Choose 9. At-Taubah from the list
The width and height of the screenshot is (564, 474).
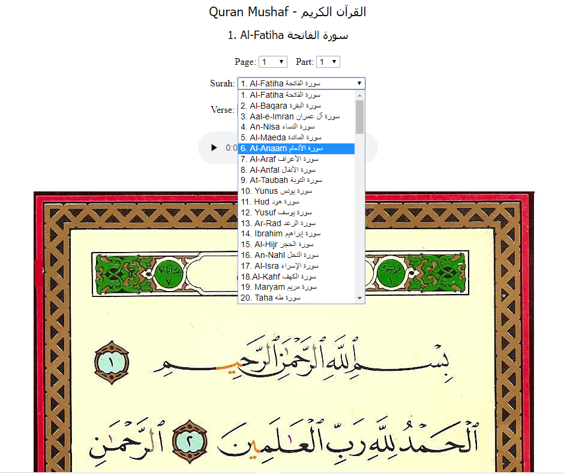[x=296, y=180]
